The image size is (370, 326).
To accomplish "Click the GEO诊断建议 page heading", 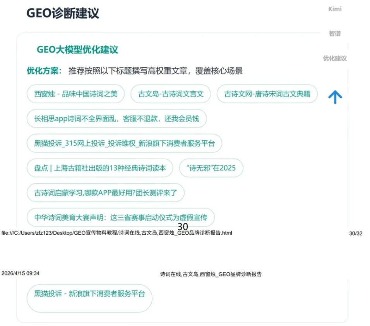I will (63, 13).
